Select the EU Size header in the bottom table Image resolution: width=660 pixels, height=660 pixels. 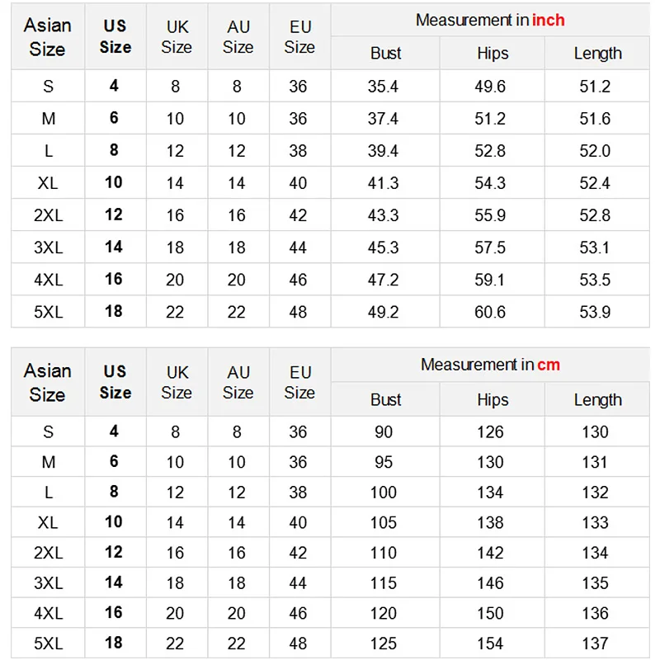pyautogui.click(x=299, y=382)
